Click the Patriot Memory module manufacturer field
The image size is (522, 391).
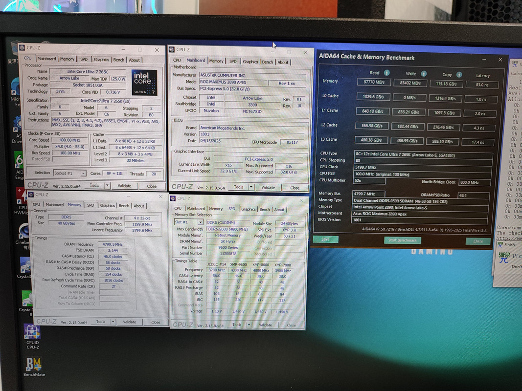click(227, 236)
